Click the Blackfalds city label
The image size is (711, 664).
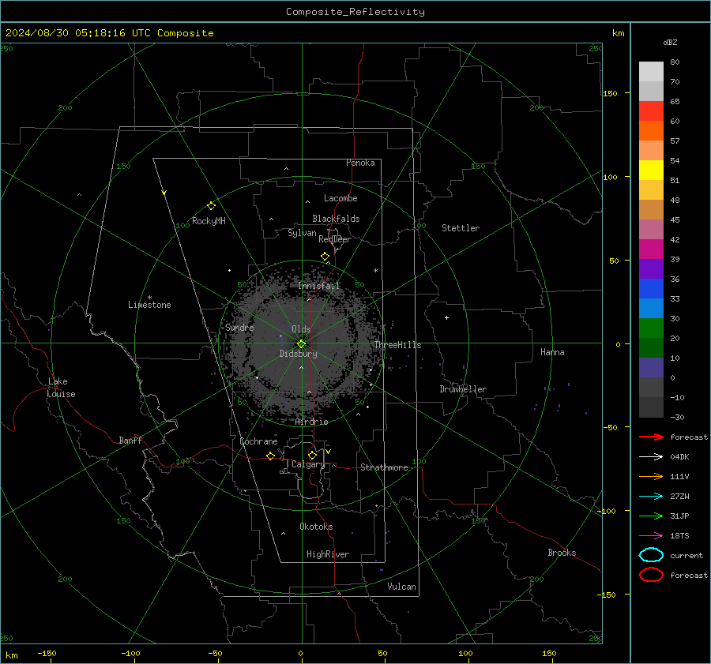tap(336, 219)
